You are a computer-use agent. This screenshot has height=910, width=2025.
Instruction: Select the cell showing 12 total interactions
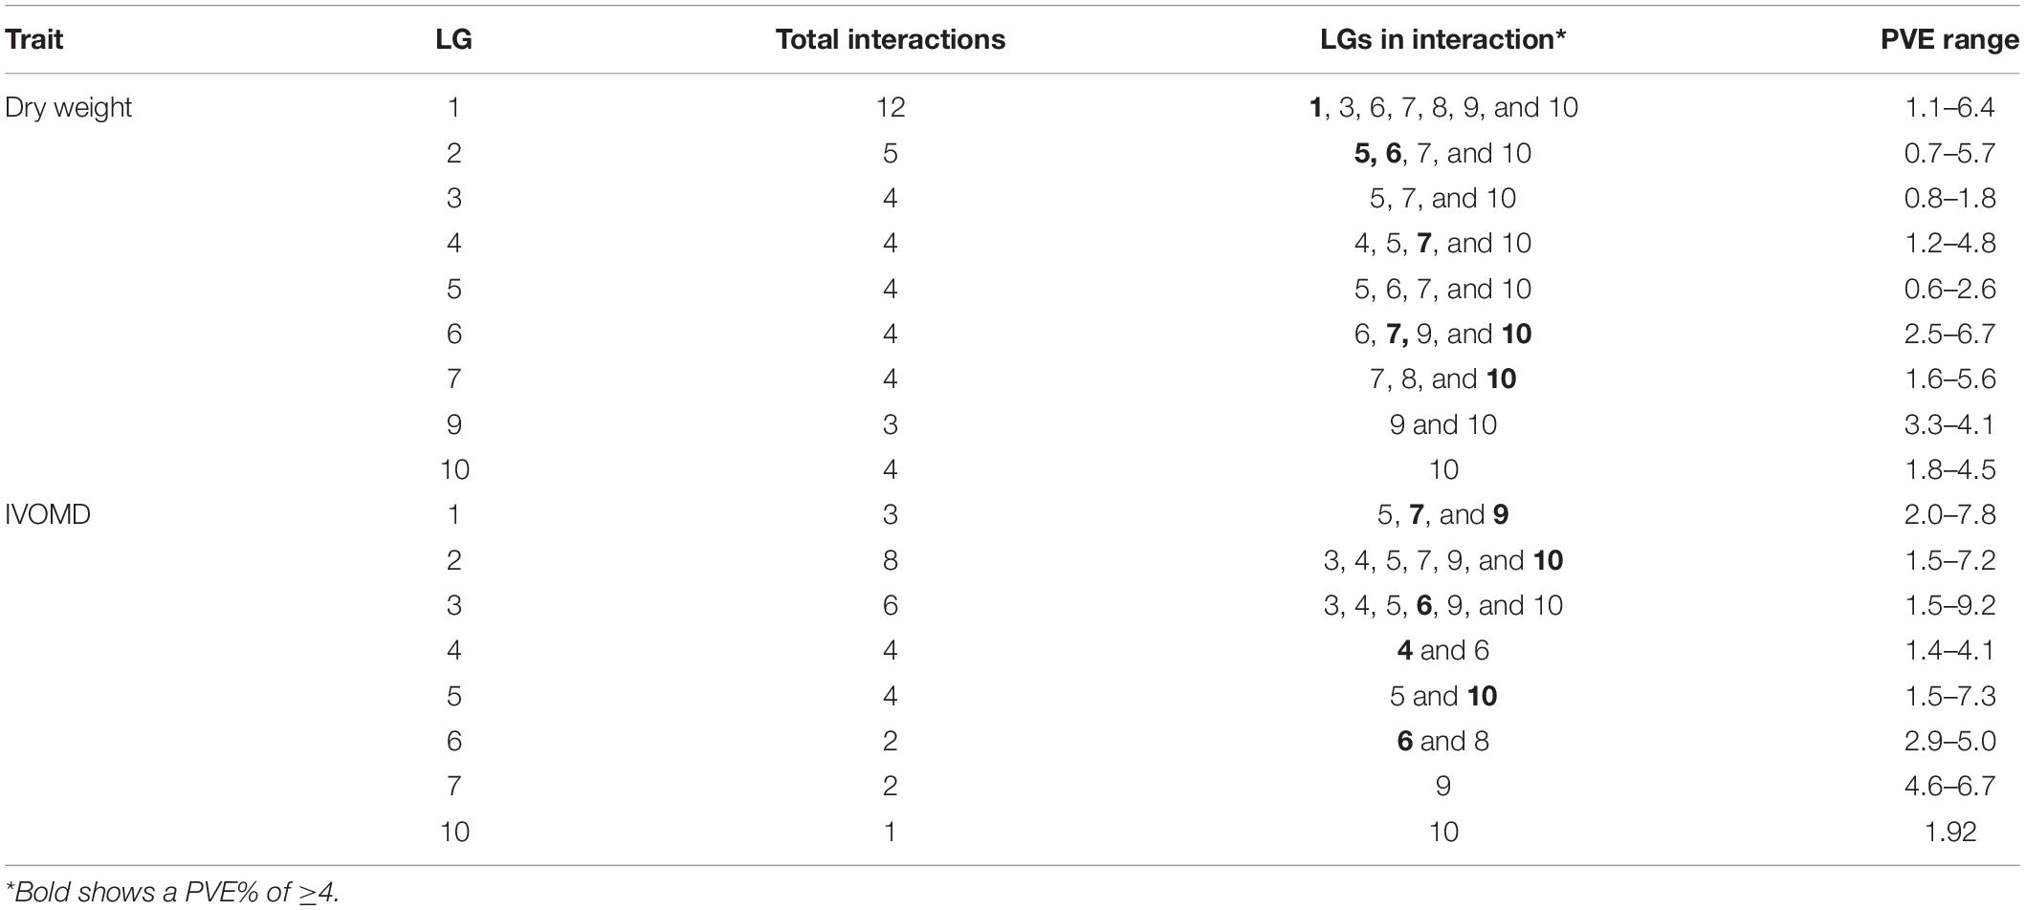(890, 107)
